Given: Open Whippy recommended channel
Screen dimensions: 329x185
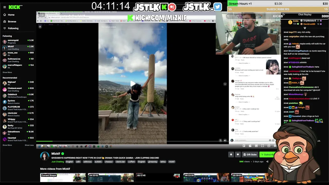Looking at the screenshot, I should [x=18, y=120].
